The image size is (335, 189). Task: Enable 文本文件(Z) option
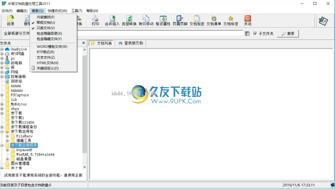(45, 58)
